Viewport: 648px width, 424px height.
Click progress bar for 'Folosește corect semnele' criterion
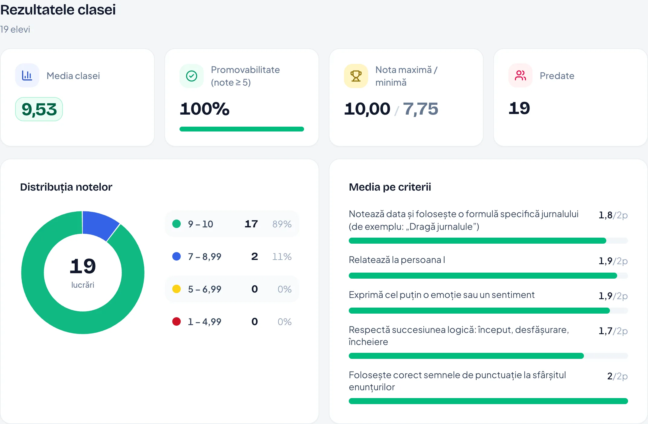pos(488,401)
